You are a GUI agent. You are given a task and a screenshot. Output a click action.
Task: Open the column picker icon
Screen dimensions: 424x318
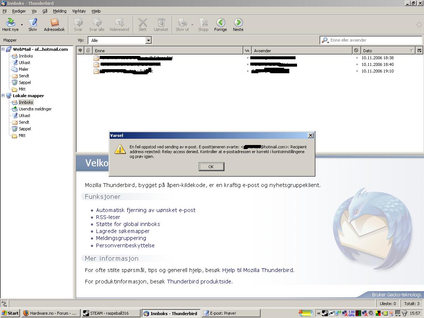[x=420, y=50]
